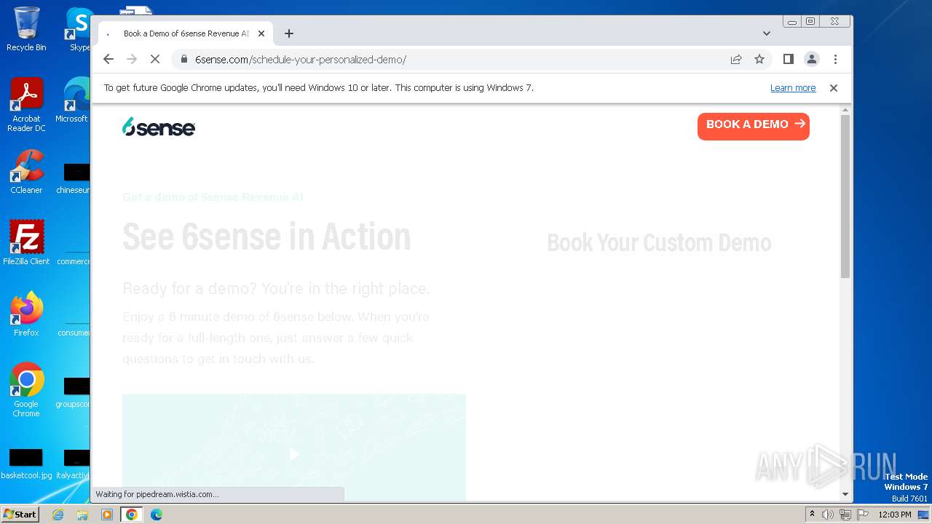This screenshot has width=932, height=524.
Task: Open the Windows Start menu
Action: [x=20, y=514]
